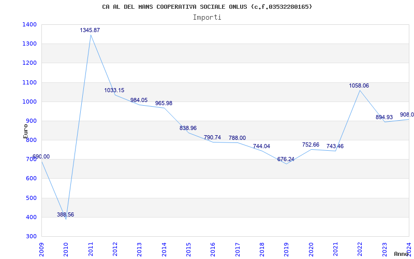Click the Importi subtitle

207,18
